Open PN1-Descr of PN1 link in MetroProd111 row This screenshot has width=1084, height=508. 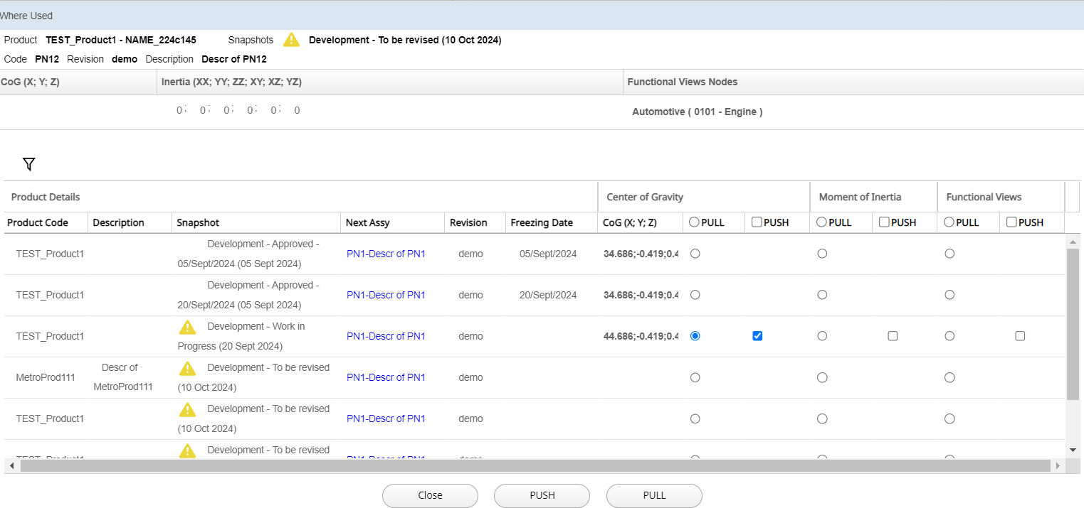click(x=386, y=377)
